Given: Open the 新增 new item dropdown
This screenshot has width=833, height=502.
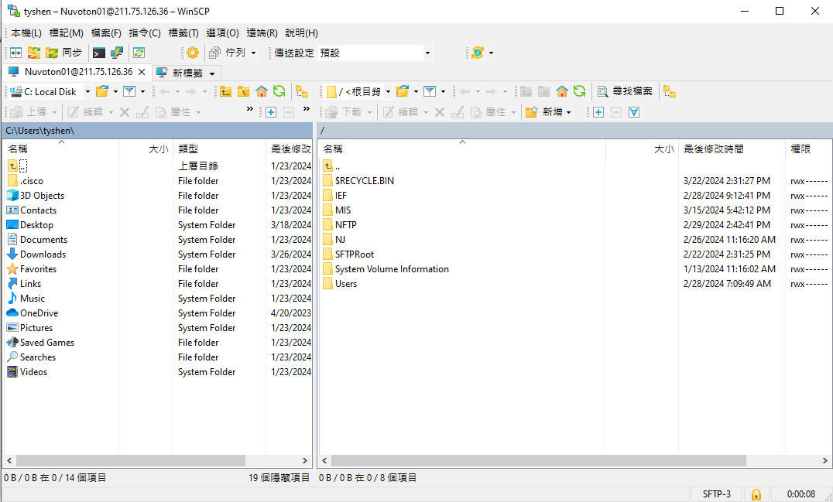Looking at the screenshot, I should tap(549, 112).
